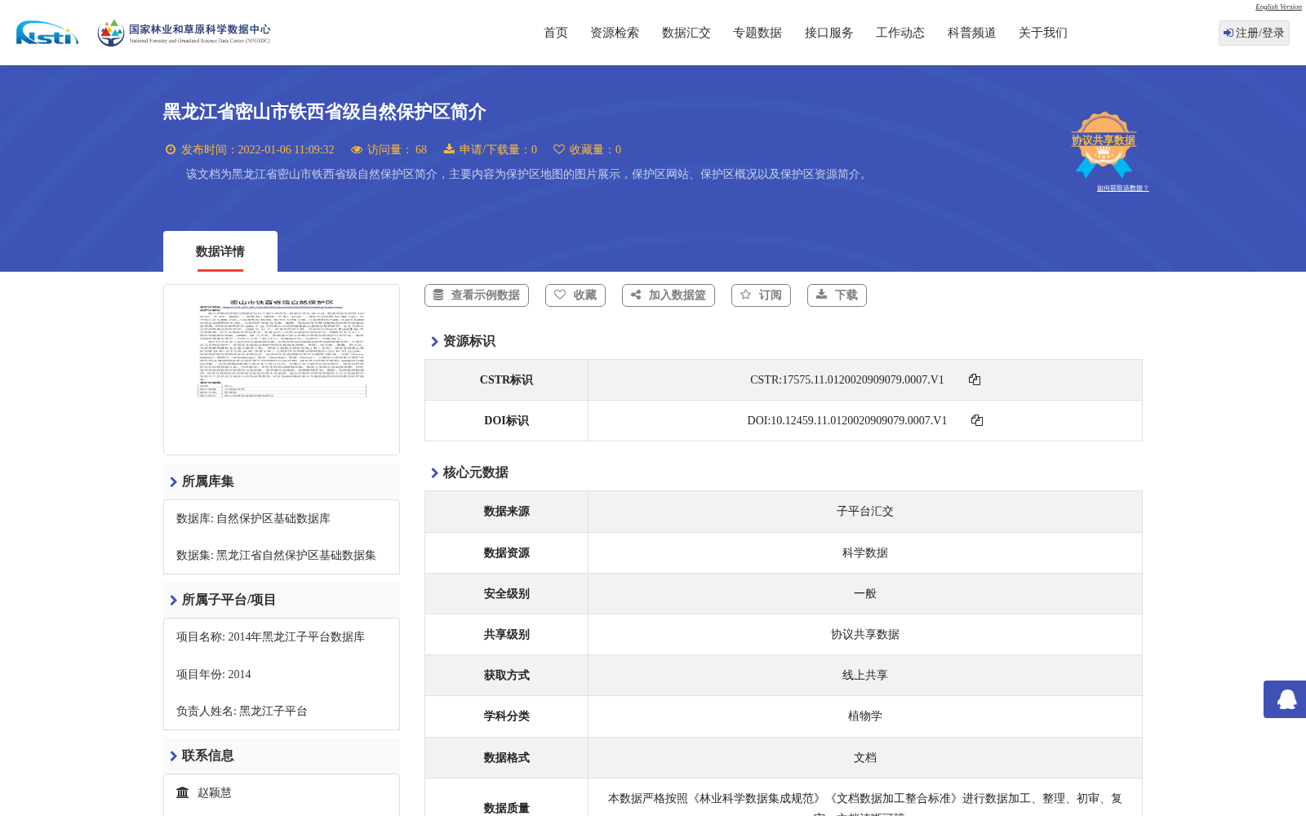Click the 注册/登录 button
The height and width of the screenshot is (816, 1306).
[x=1254, y=33]
